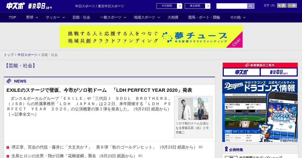The width and height of the screenshot is (302, 158).
Task: Click 記事全文へ read-more link
Action: [22, 114]
